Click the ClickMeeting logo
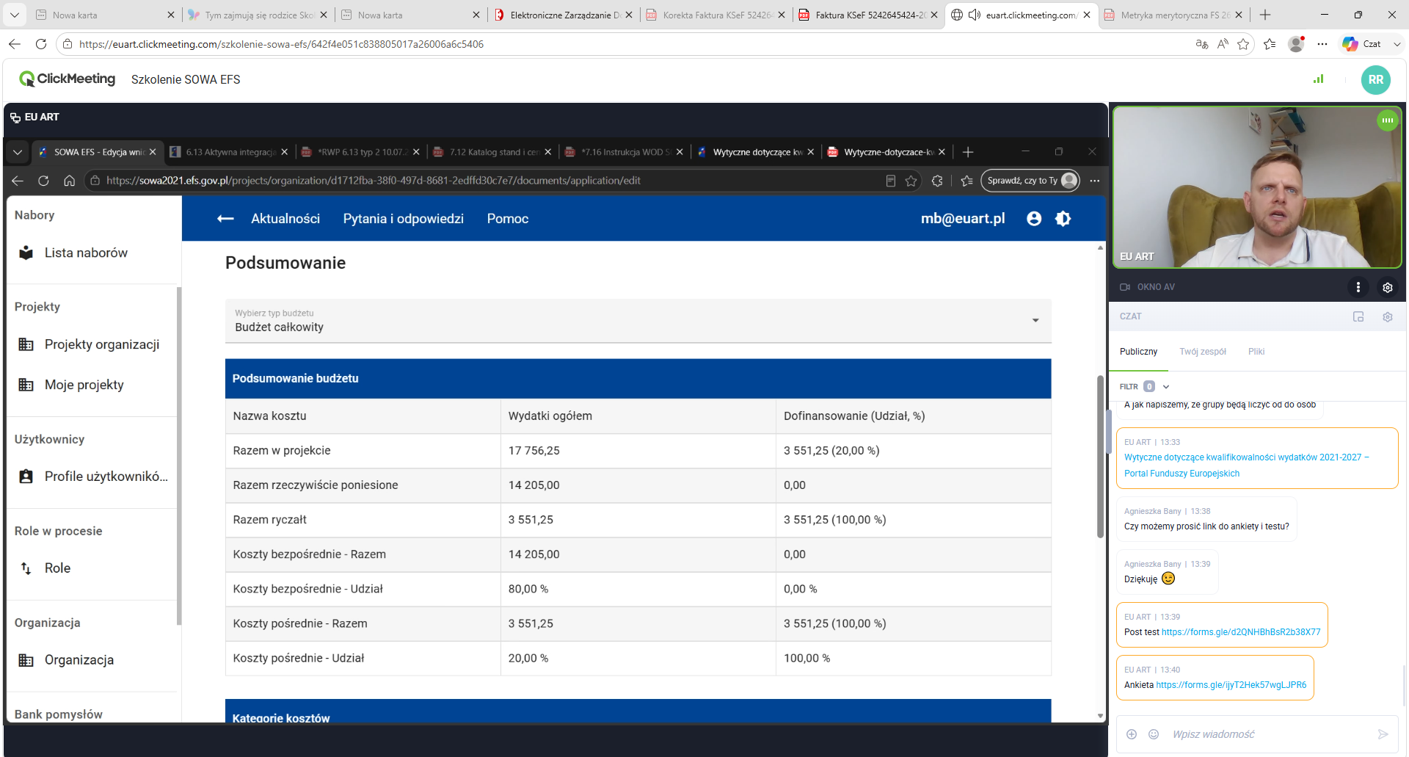This screenshot has height=757, width=1409. point(68,79)
